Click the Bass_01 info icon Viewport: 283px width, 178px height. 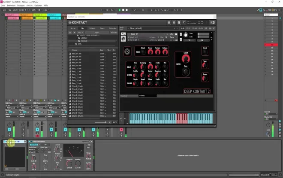tap(176, 34)
